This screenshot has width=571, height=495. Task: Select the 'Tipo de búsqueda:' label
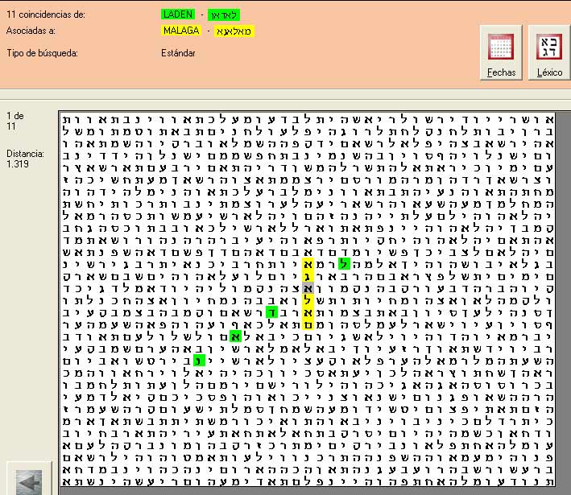coord(42,53)
